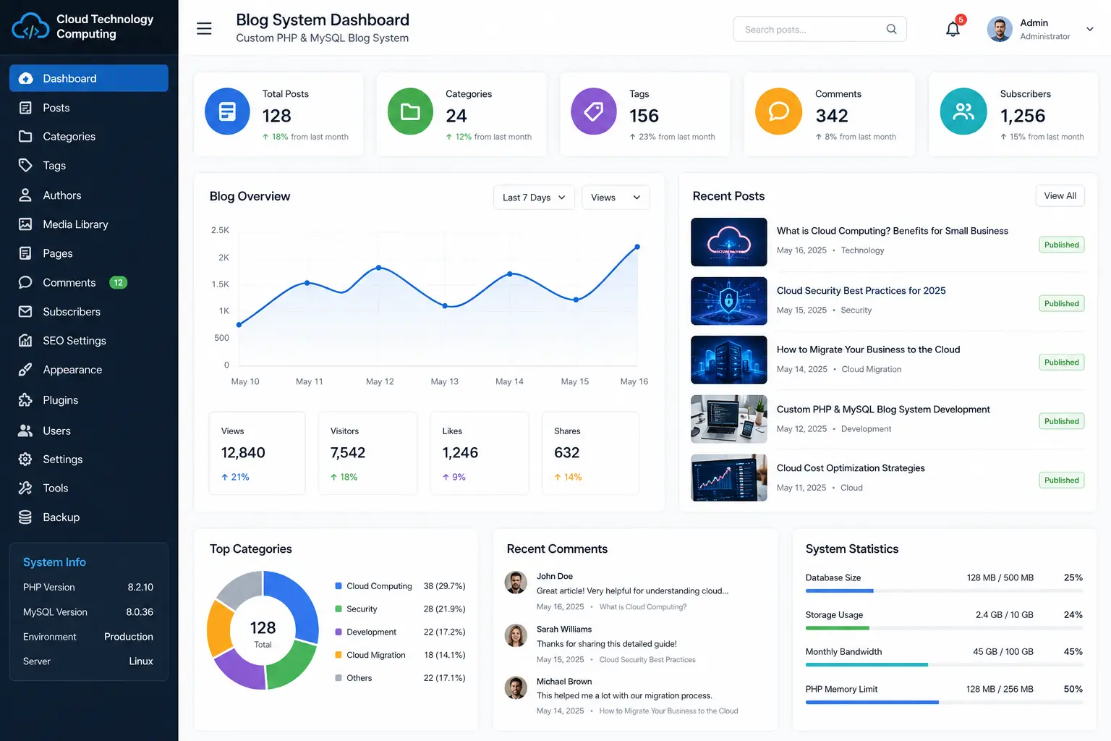
Task: Click the Tags sidebar icon
Action: click(x=25, y=165)
